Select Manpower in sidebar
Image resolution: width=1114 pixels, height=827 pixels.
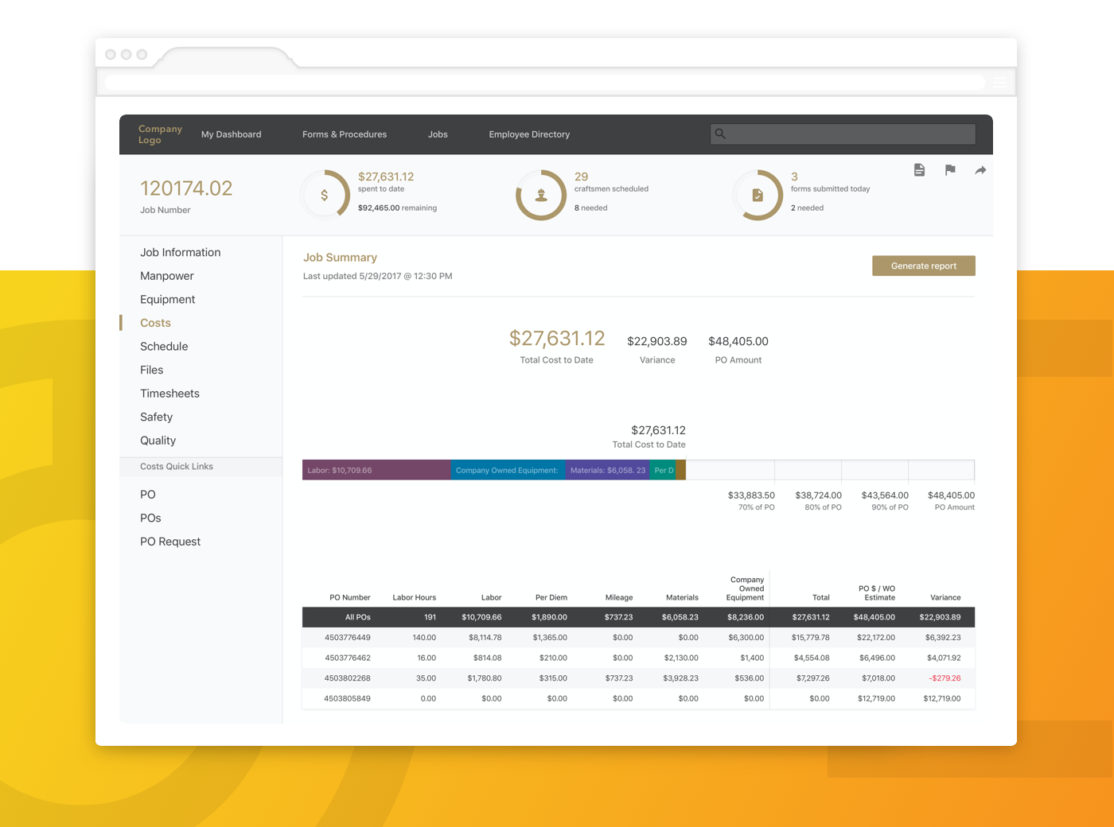click(167, 276)
